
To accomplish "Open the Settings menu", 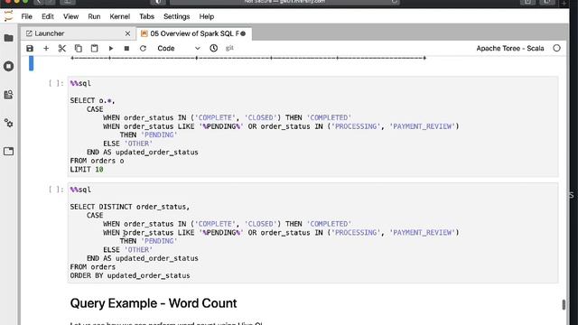I will (x=177, y=16).
